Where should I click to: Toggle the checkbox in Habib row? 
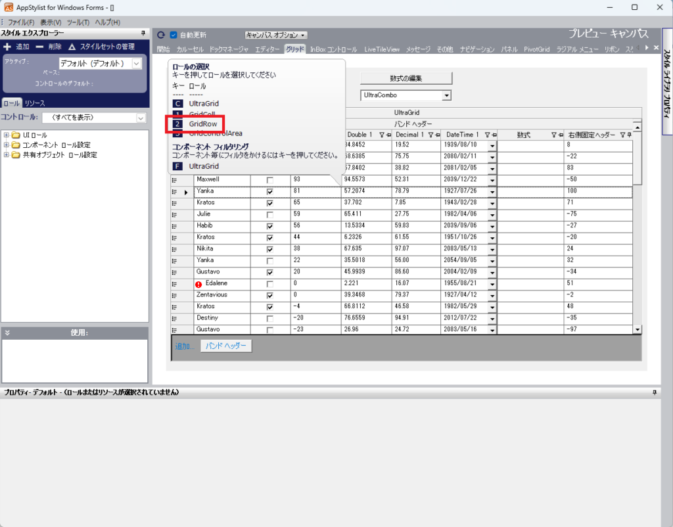270,226
